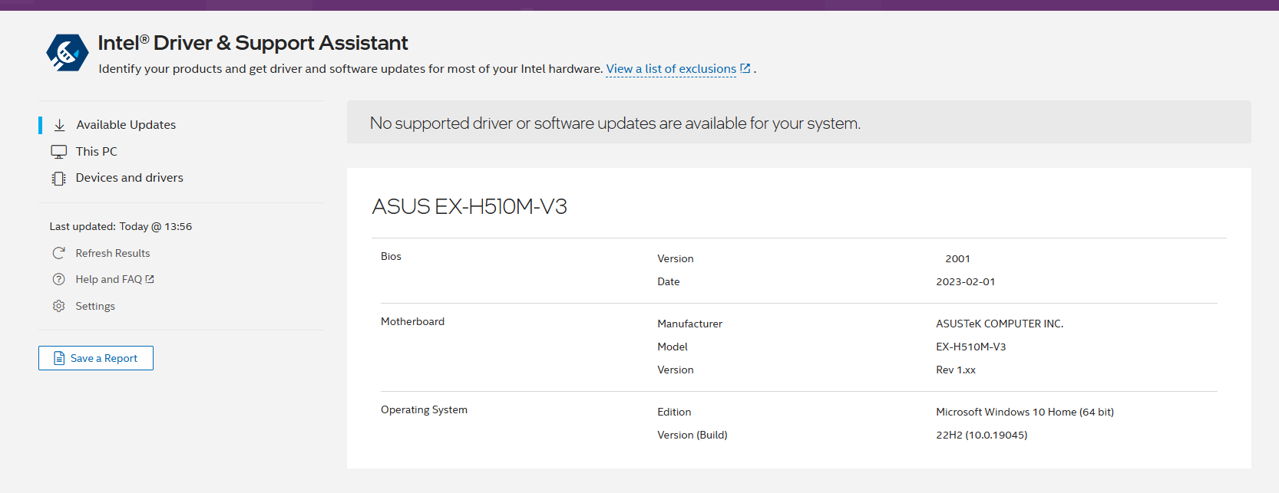
Task: Click the Save a Report button
Action: click(x=96, y=358)
